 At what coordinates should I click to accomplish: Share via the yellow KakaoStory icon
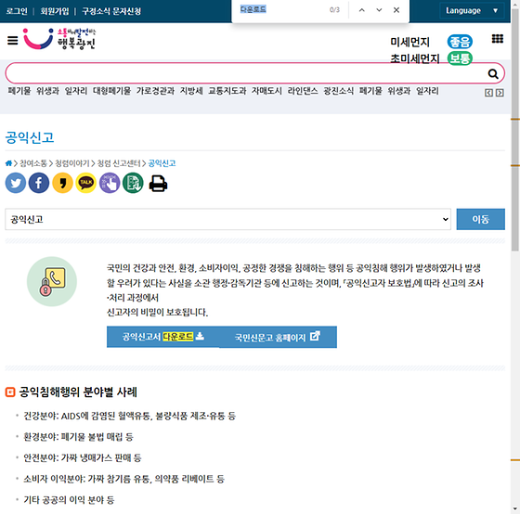click(x=62, y=183)
